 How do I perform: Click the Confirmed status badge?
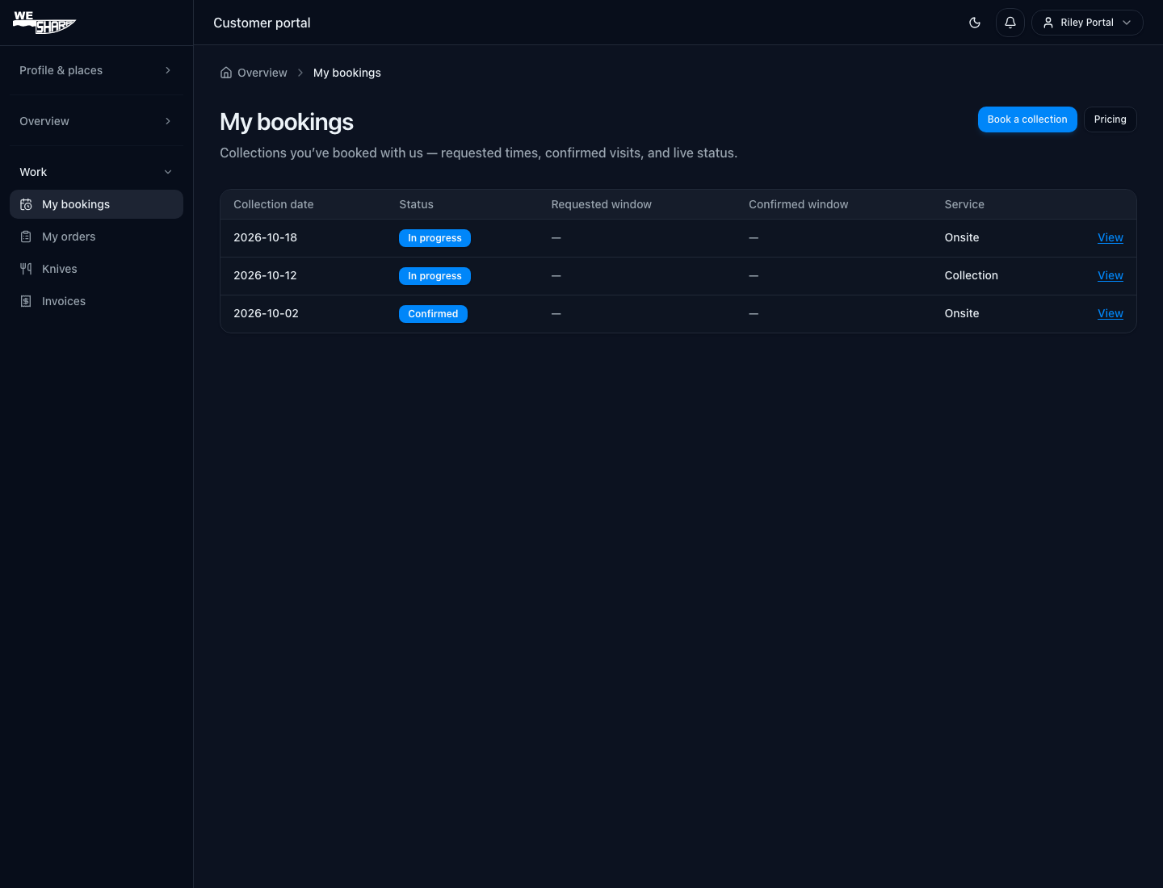[433, 314]
